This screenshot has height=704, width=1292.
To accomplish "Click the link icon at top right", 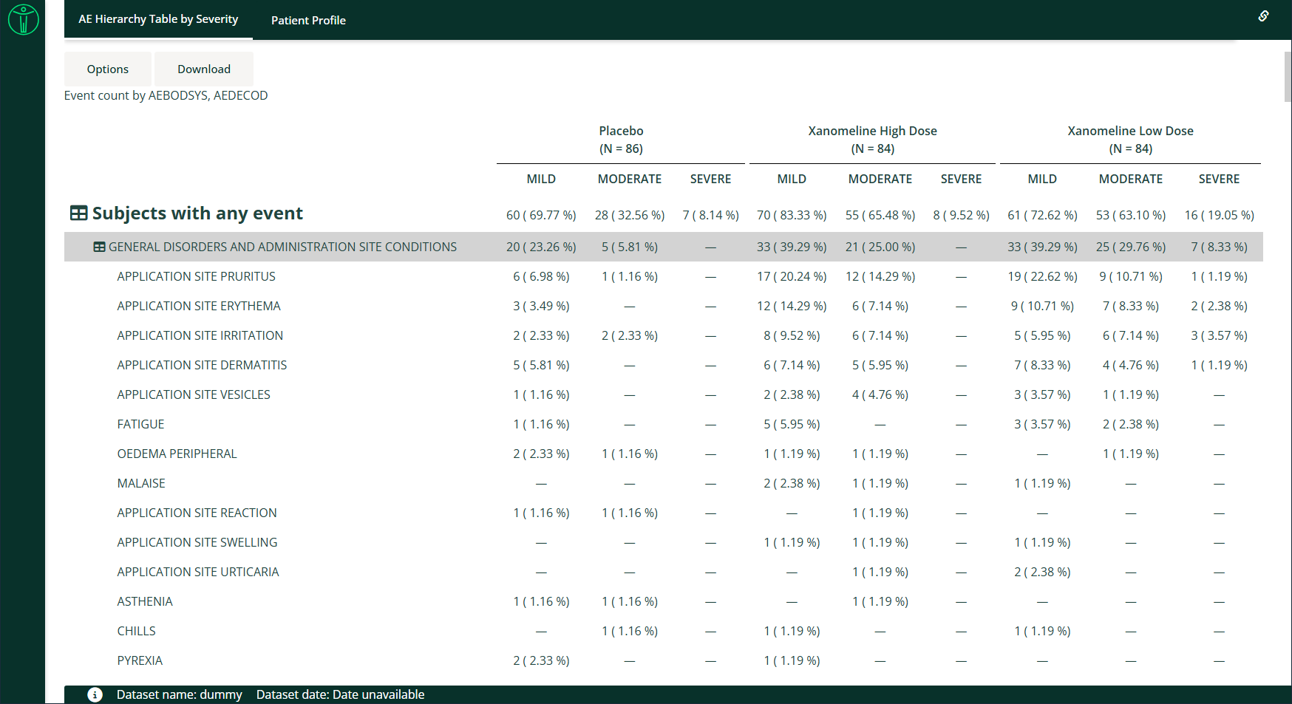I will (1263, 16).
